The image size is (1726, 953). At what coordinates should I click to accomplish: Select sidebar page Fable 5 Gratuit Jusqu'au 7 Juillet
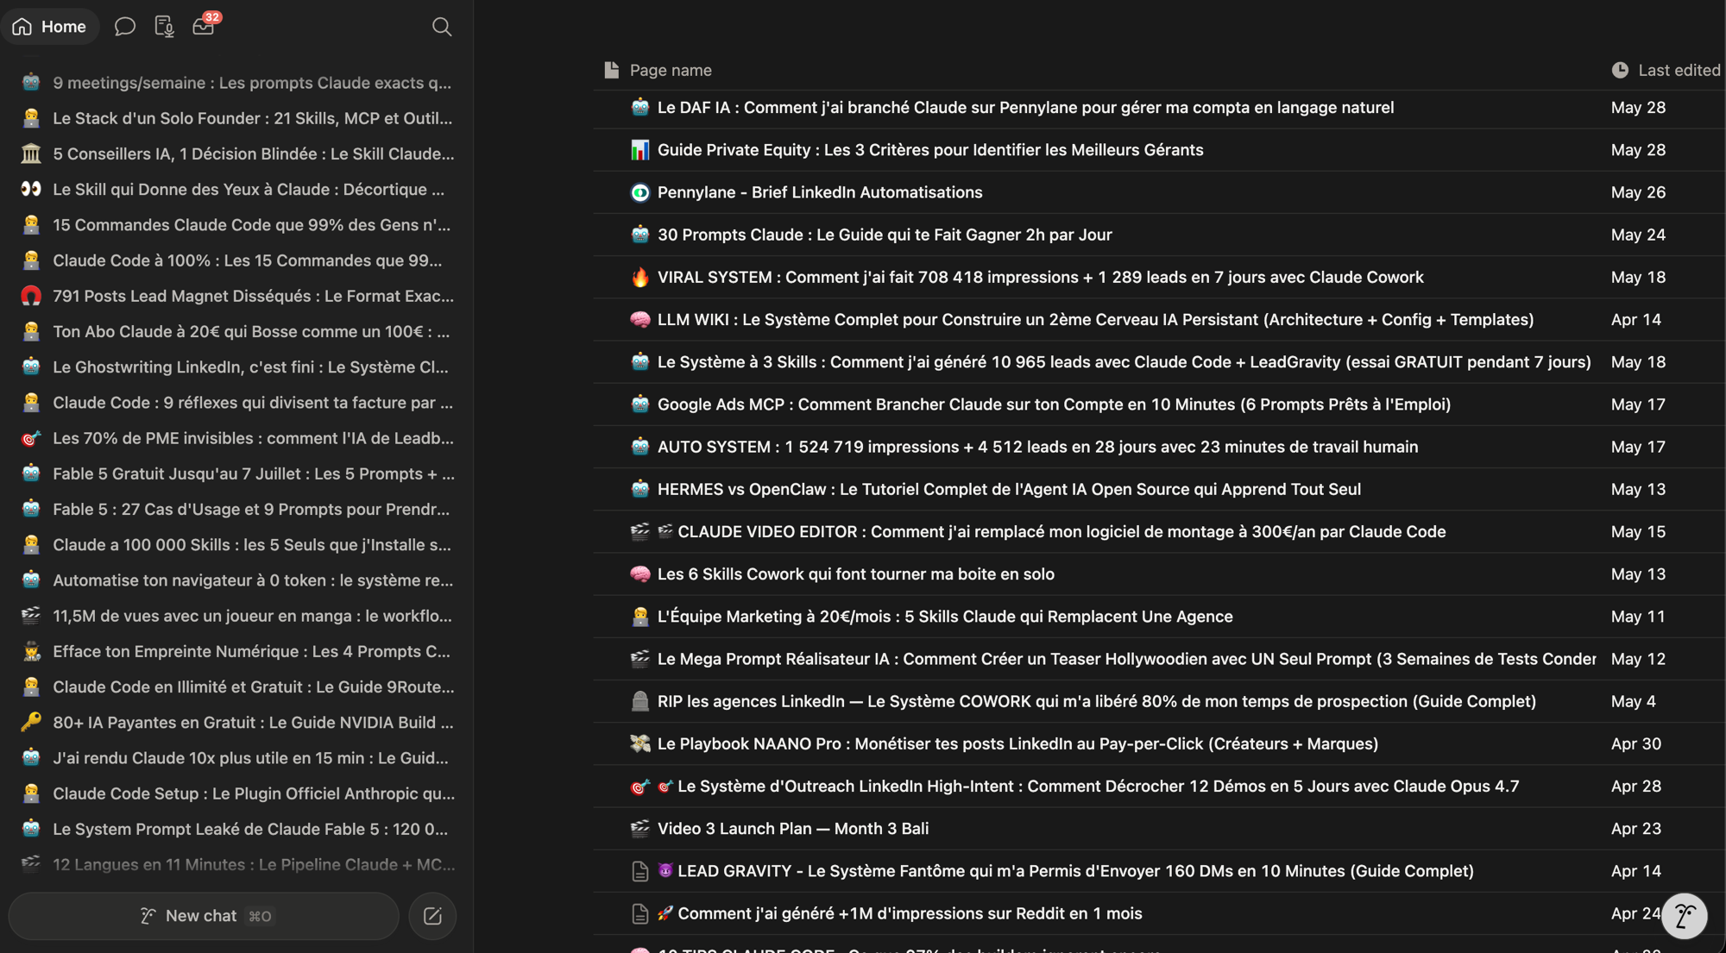tap(237, 473)
